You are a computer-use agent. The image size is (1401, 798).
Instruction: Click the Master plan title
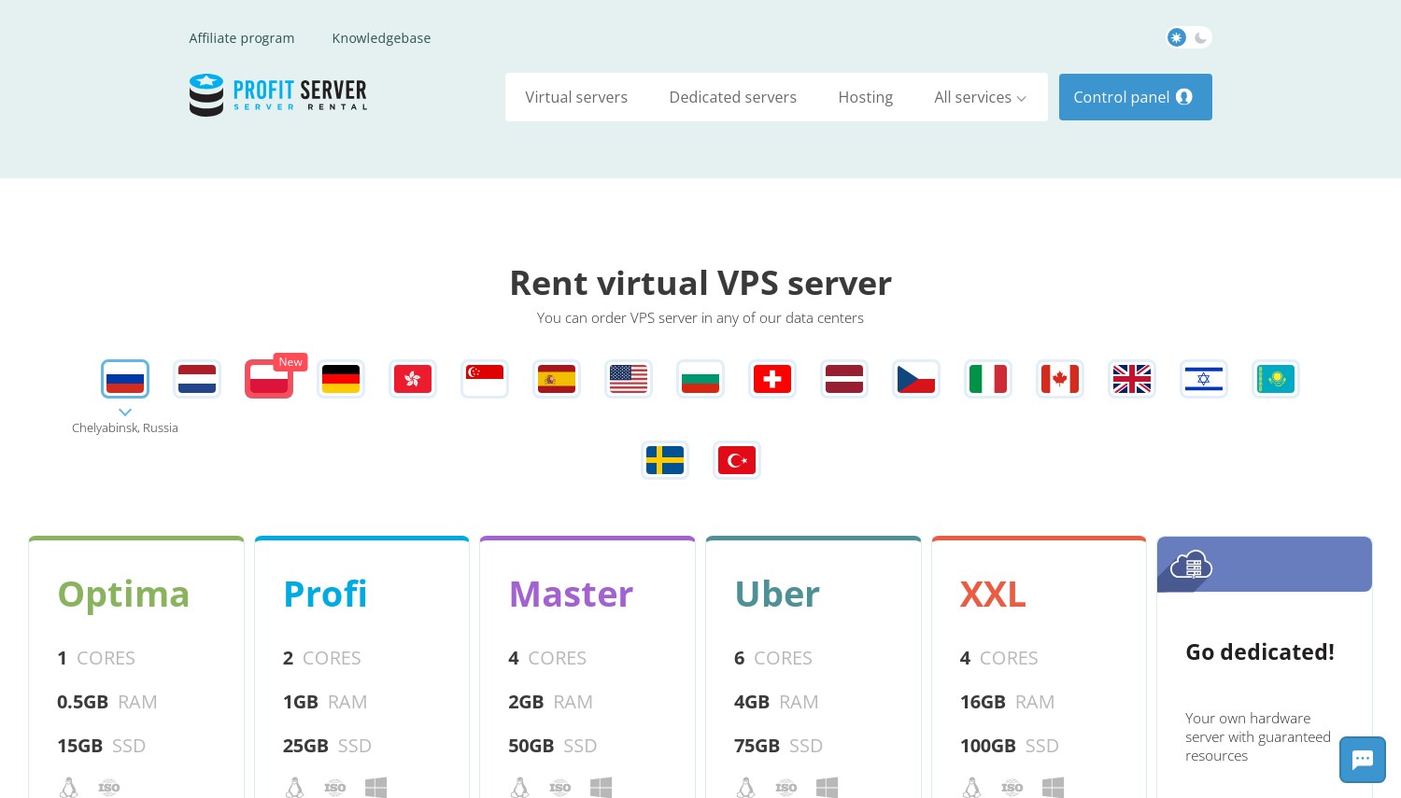click(571, 595)
